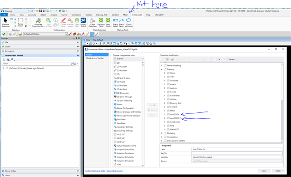Viewport: 291px width, 177px height.
Task: Switch to the MaineDOT ribbon tab
Action: tap(159, 15)
